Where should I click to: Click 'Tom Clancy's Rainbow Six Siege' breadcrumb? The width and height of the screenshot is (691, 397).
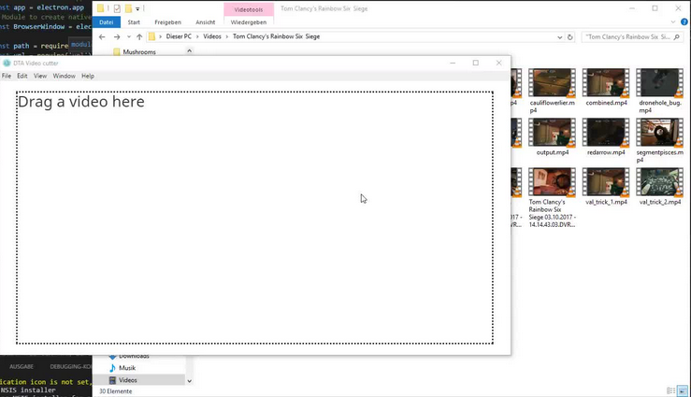(277, 36)
